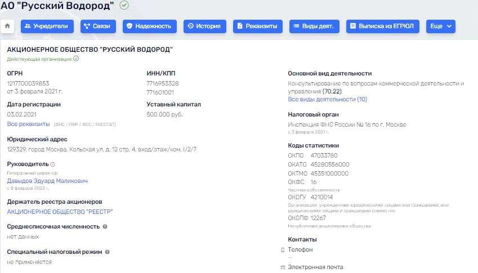Click the clock icon next to Руководитель
The image size is (478, 273).
pos(52,164)
